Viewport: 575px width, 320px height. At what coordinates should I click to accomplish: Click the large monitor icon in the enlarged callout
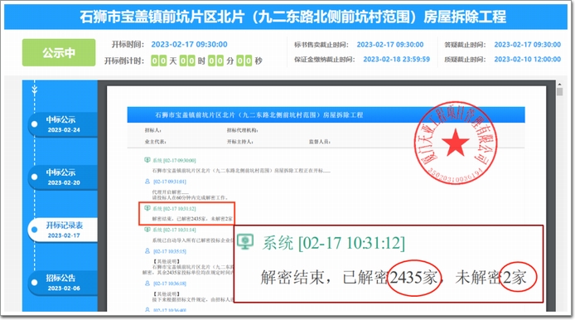coord(245,242)
